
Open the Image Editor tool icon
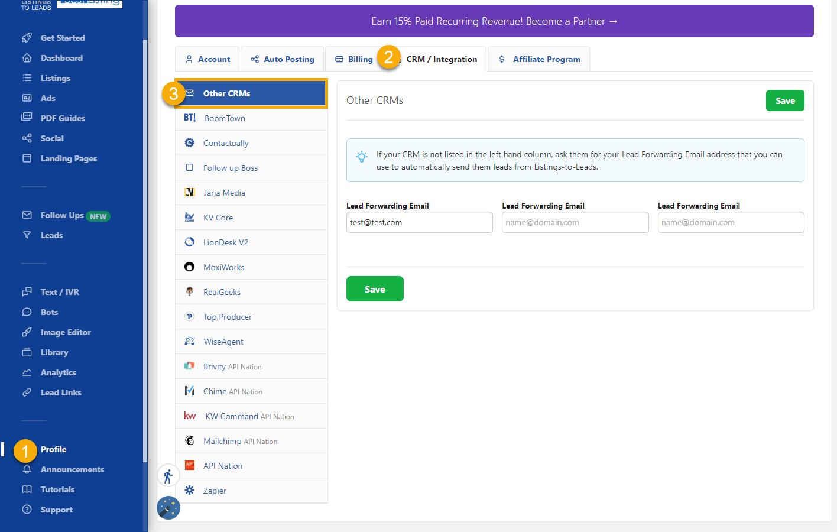27,332
